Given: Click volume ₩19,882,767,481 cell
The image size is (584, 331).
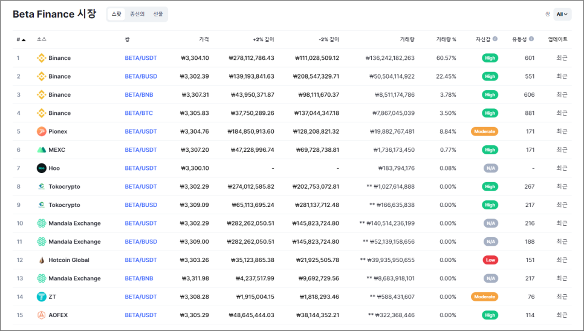Looking at the screenshot, I should pyautogui.click(x=392, y=131).
